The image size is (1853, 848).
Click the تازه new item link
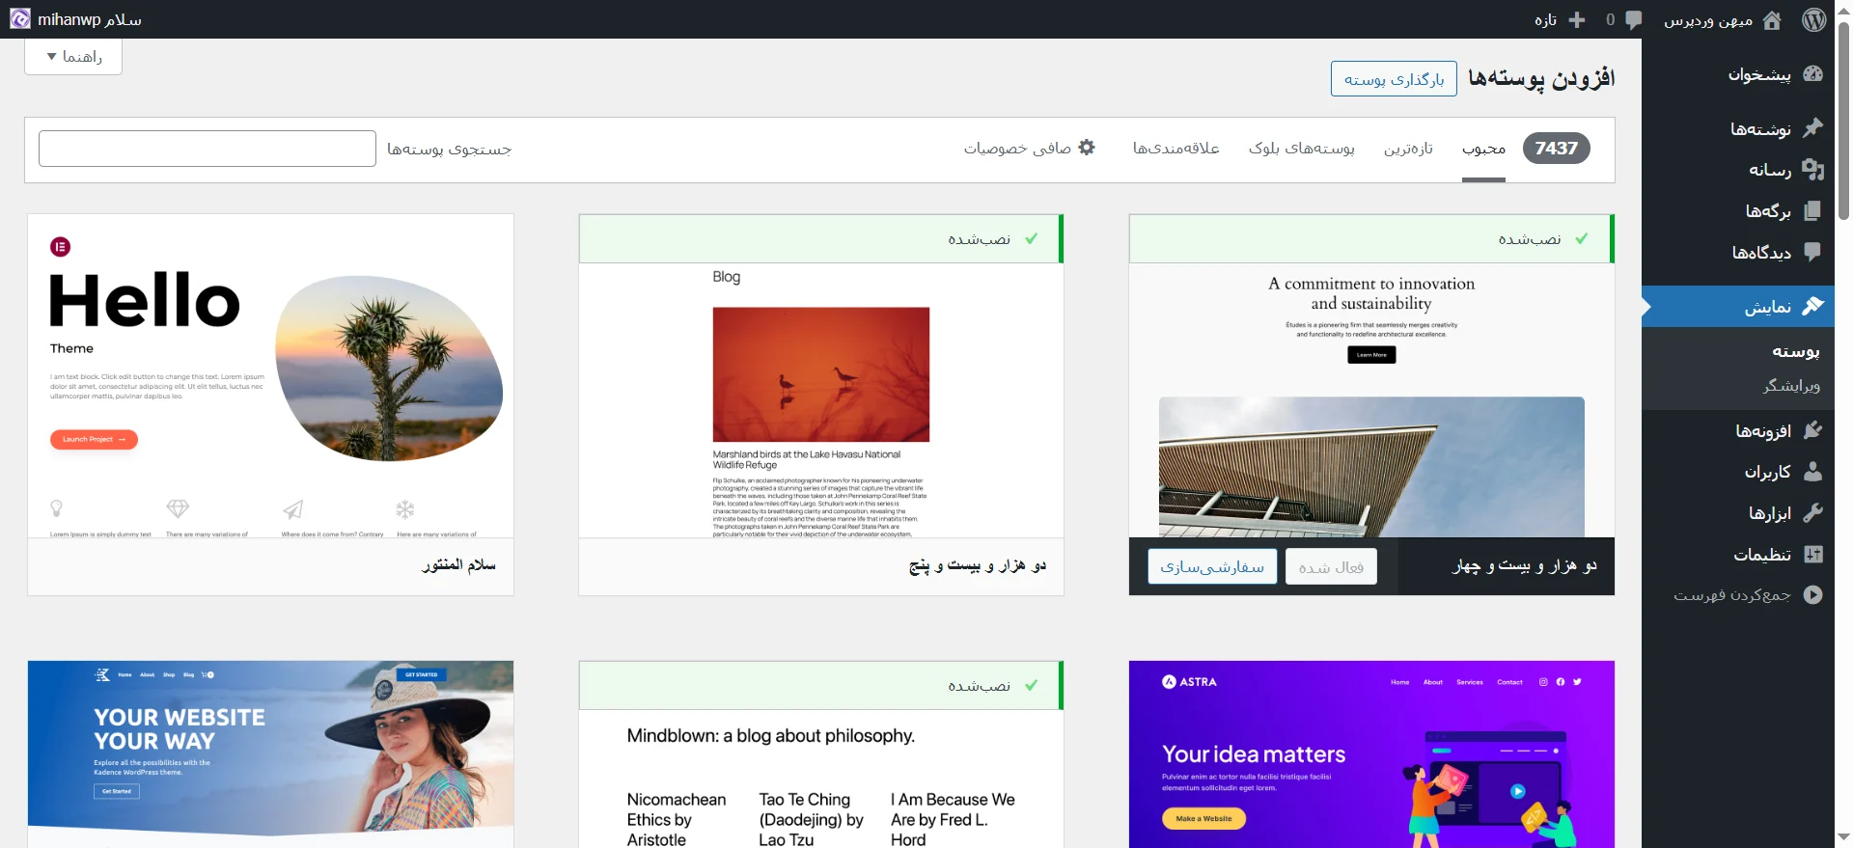tap(1560, 20)
